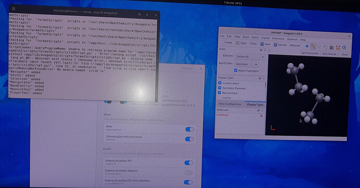Enable the Licorice display type
360x188 pixels.
click(220, 98)
